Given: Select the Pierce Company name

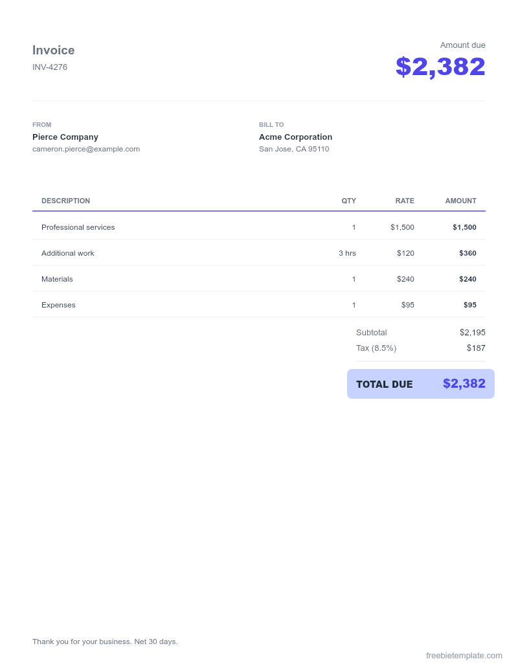Looking at the screenshot, I should (65, 137).
